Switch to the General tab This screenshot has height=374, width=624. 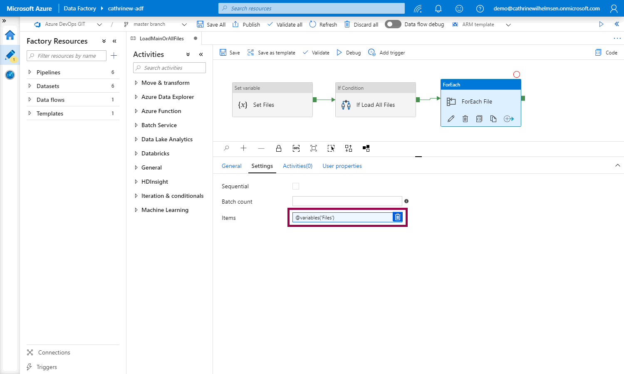(x=231, y=166)
